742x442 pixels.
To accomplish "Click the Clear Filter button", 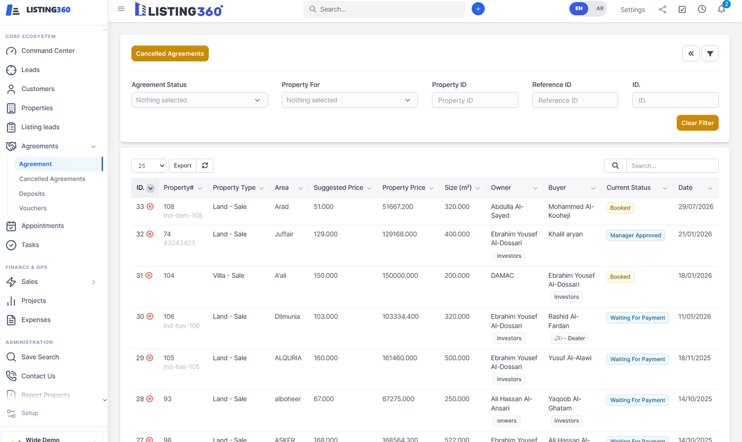I will [x=697, y=123].
